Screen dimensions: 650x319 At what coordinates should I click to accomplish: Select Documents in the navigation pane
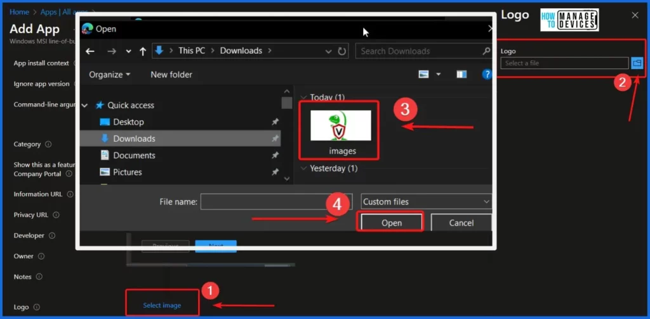click(x=134, y=155)
